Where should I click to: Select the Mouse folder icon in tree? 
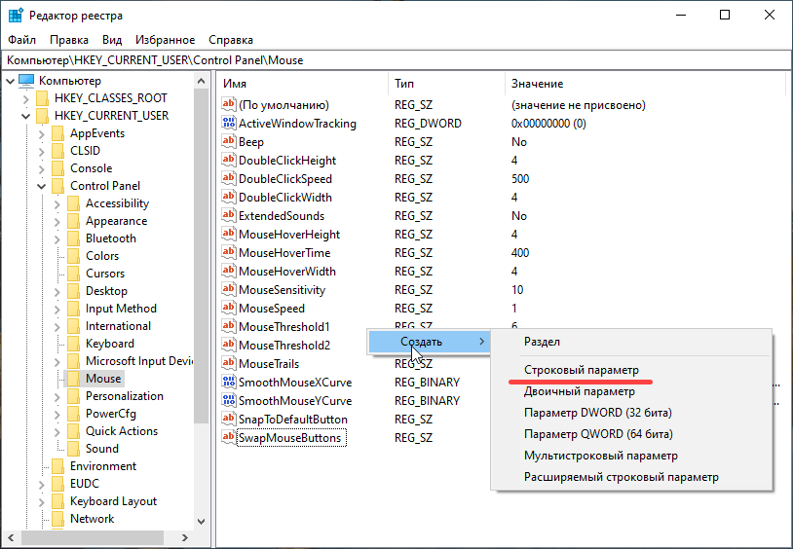coord(73,379)
